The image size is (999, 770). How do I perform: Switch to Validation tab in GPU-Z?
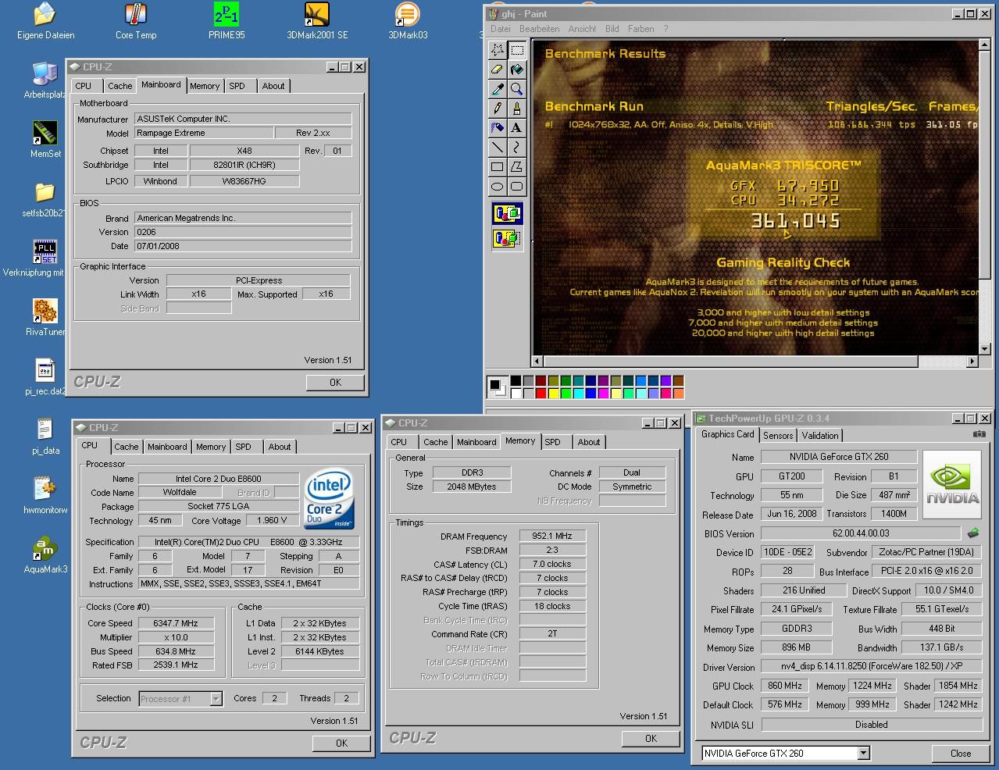(x=820, y=436)
